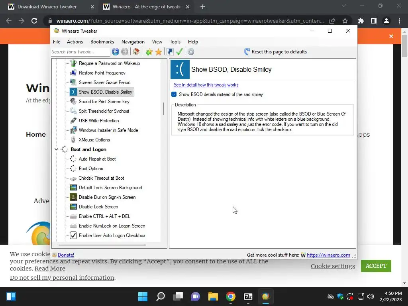Click the Default Lock Screen Background icon
The height and width of the screenshot is (306, 408).
(x=73, y=188)
